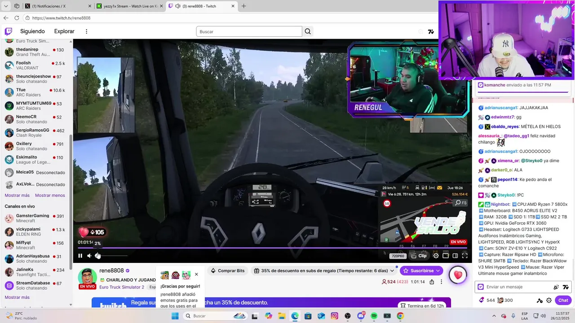Click the channel points 544 icon
The image size is (575, 323).
(482, 300)
